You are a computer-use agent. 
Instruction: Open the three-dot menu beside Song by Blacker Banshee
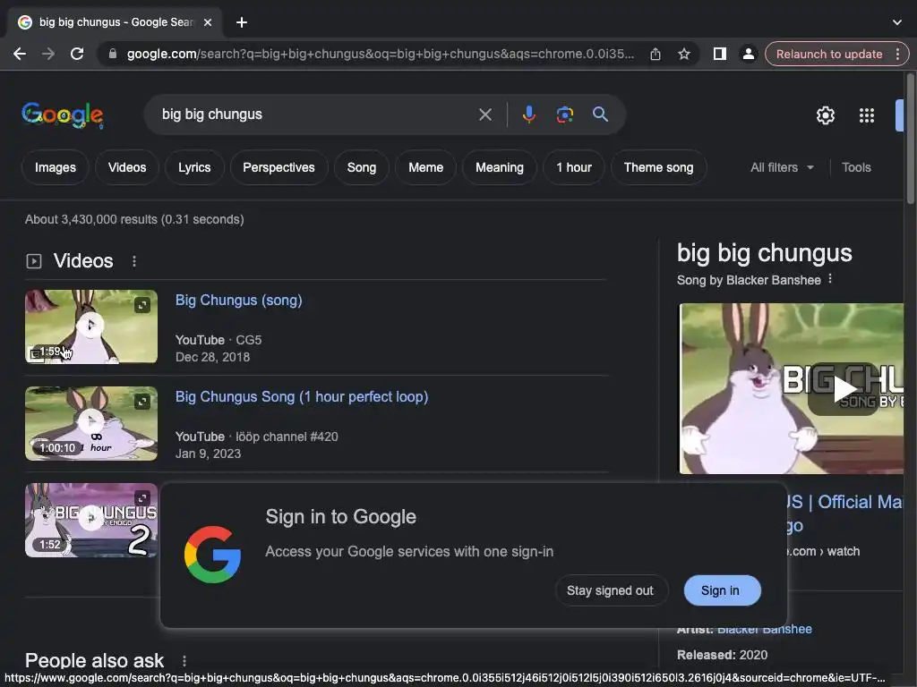tap(830, 279)
